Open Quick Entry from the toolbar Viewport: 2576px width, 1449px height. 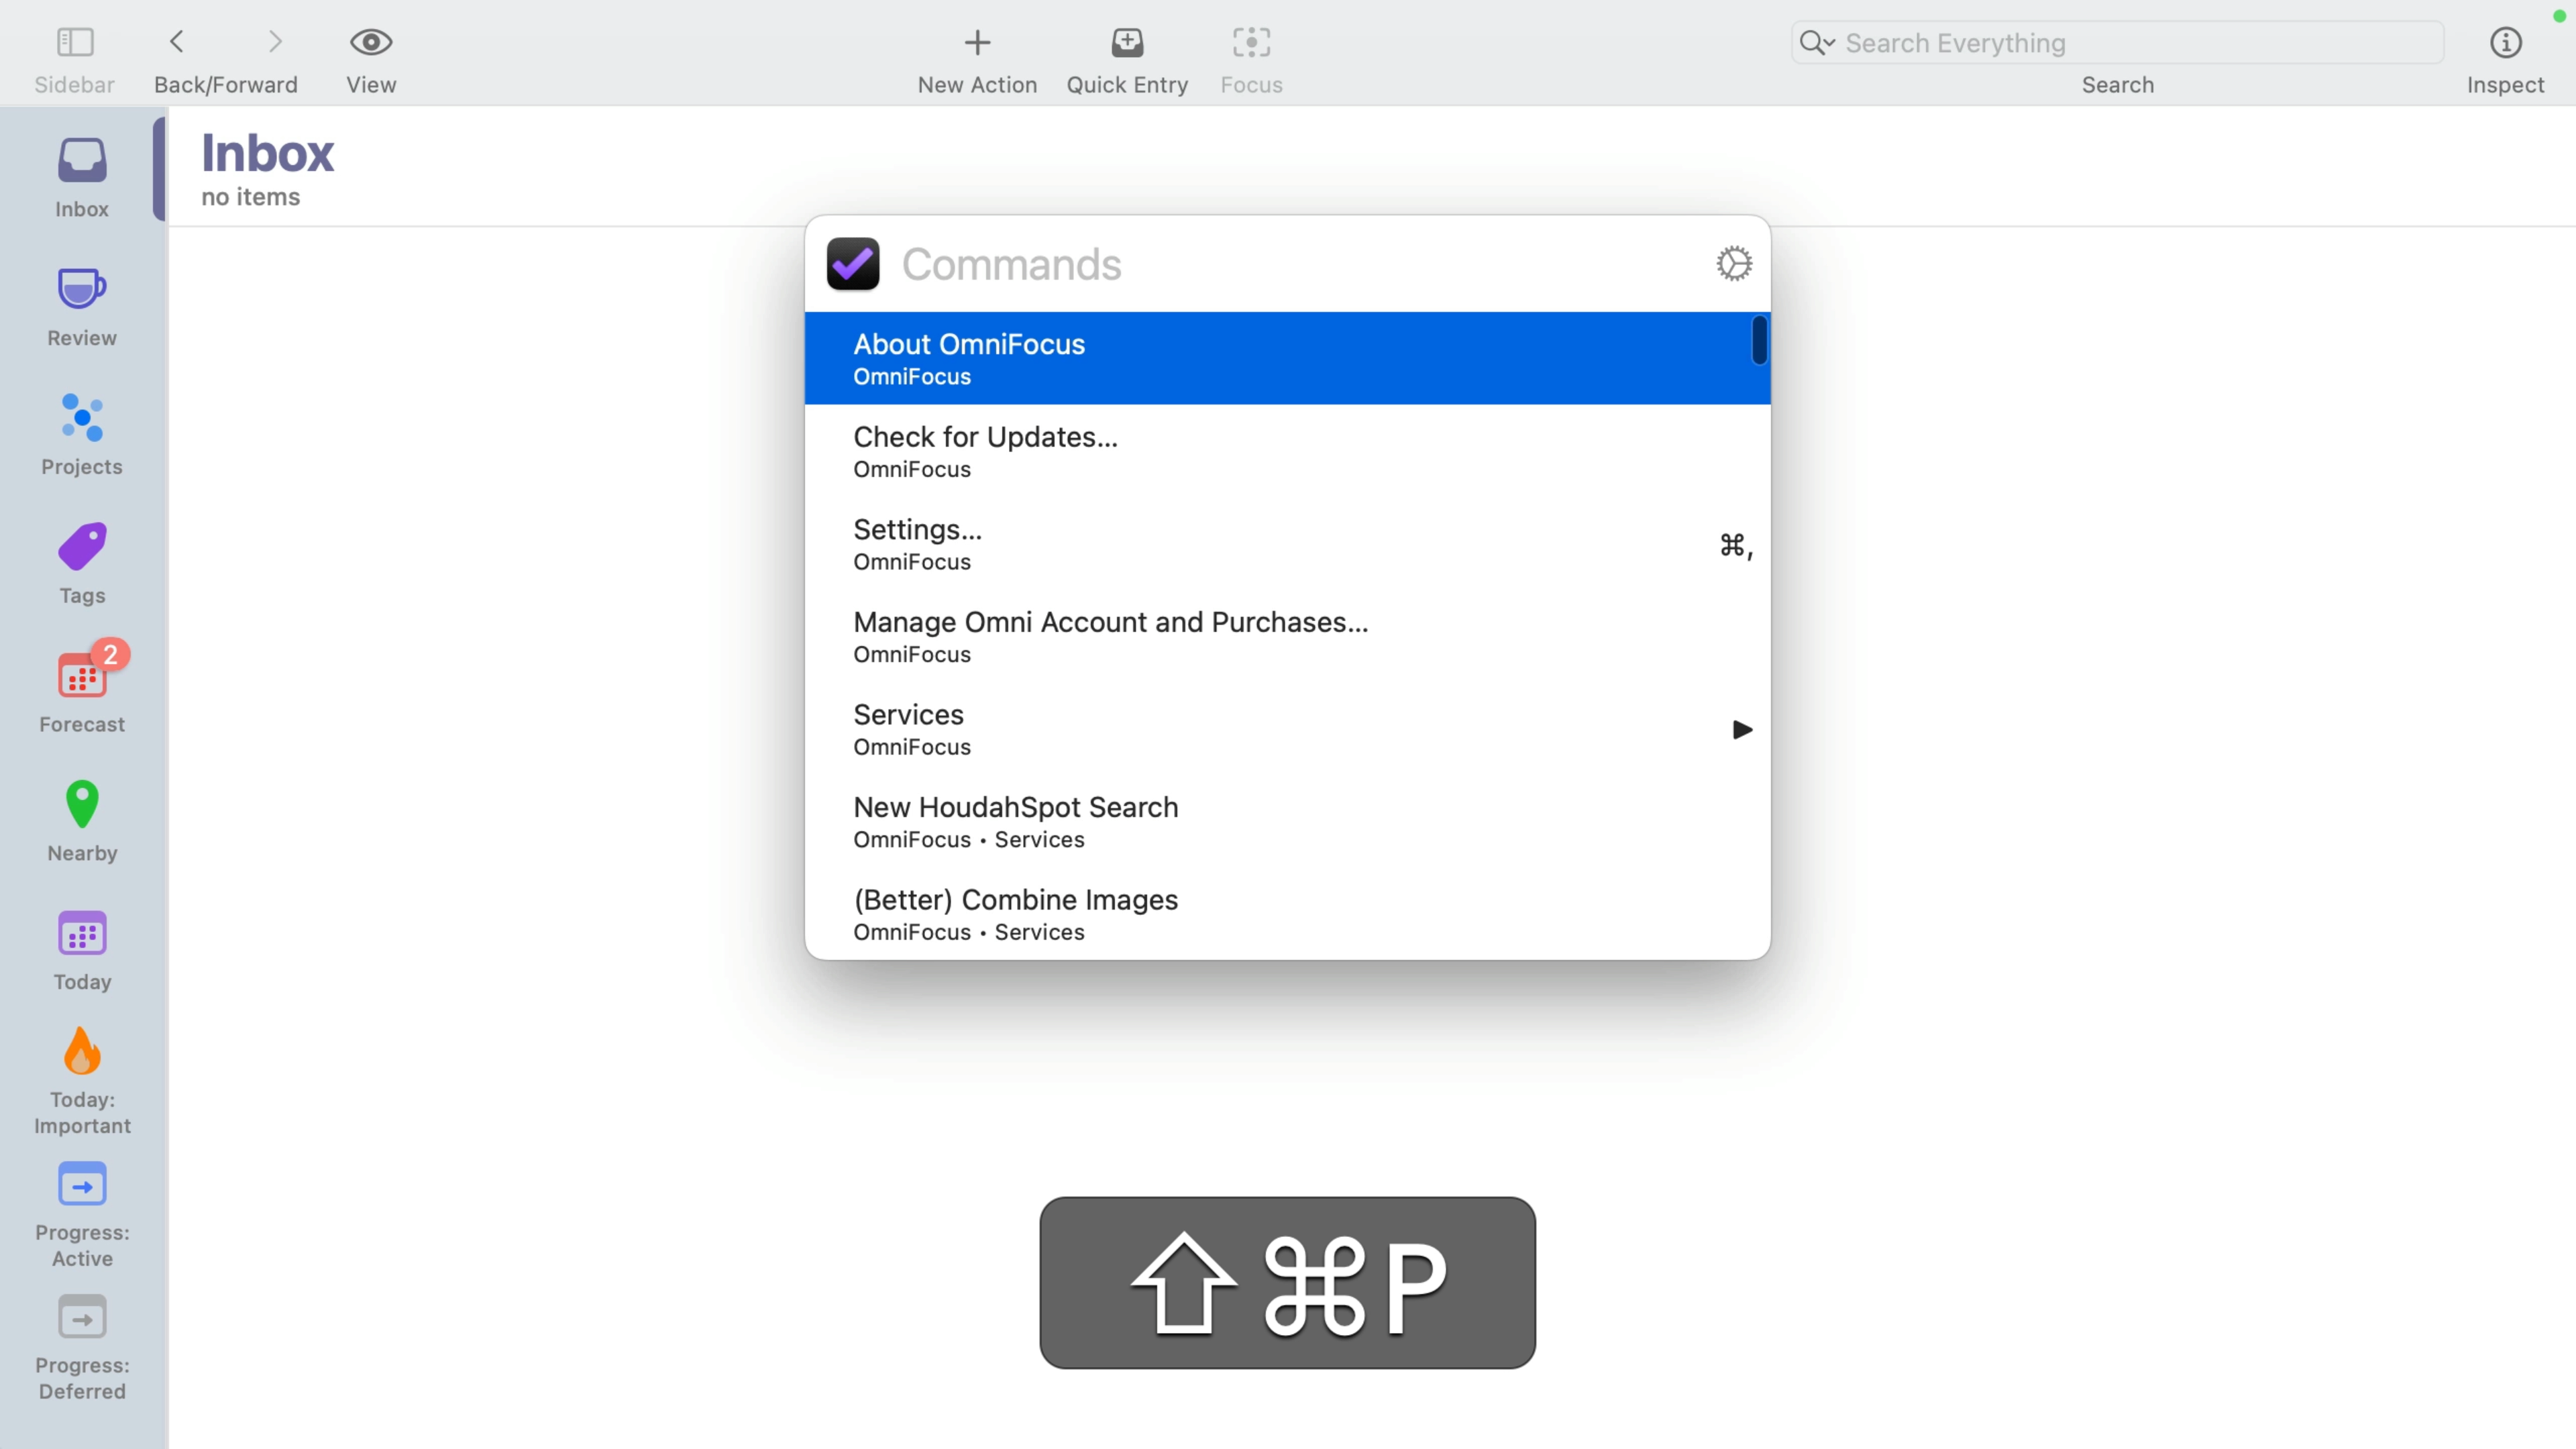(x=1127, y=42)
